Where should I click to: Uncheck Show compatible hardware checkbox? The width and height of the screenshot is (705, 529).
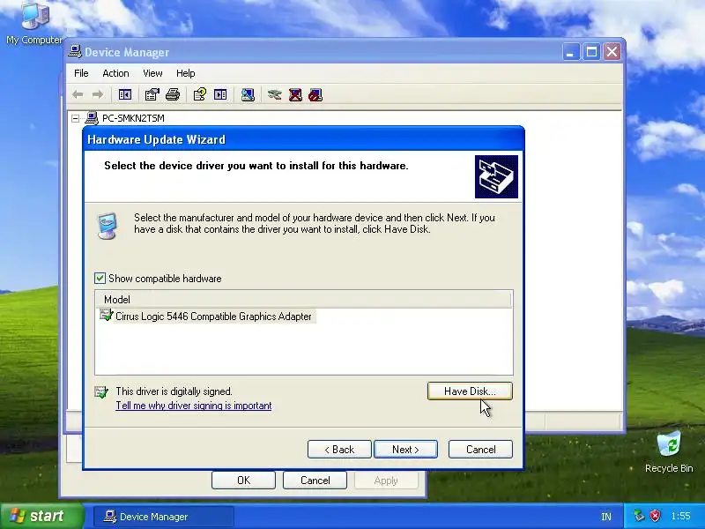[x=100, y=278]
